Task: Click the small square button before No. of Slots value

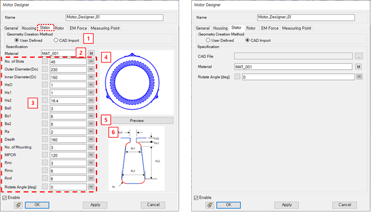Action: [45, 61]
